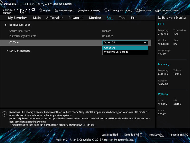Click the EzMode switch arrow icon
Viewport: 190px width, 143px height.
tap(140, 135)
